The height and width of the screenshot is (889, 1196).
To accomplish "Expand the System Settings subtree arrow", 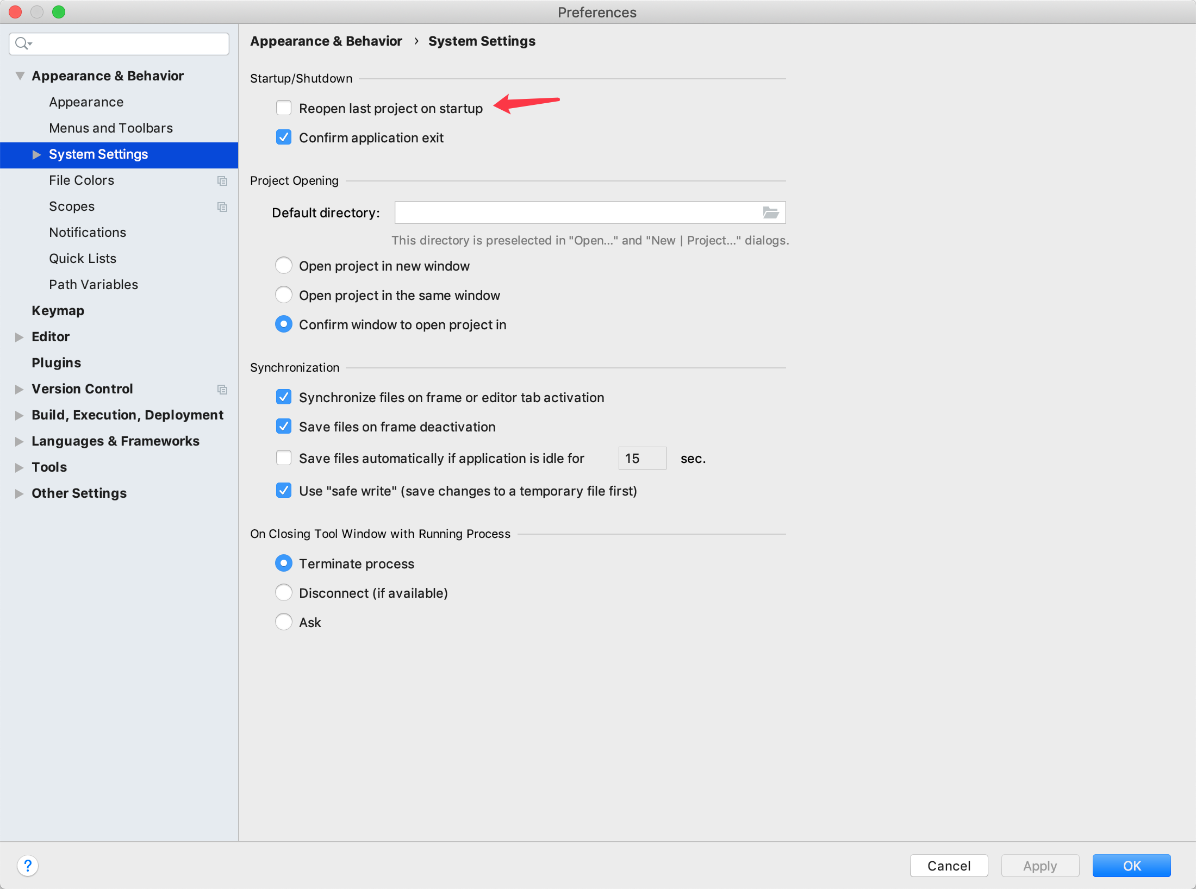I will (x=36, y=155).
